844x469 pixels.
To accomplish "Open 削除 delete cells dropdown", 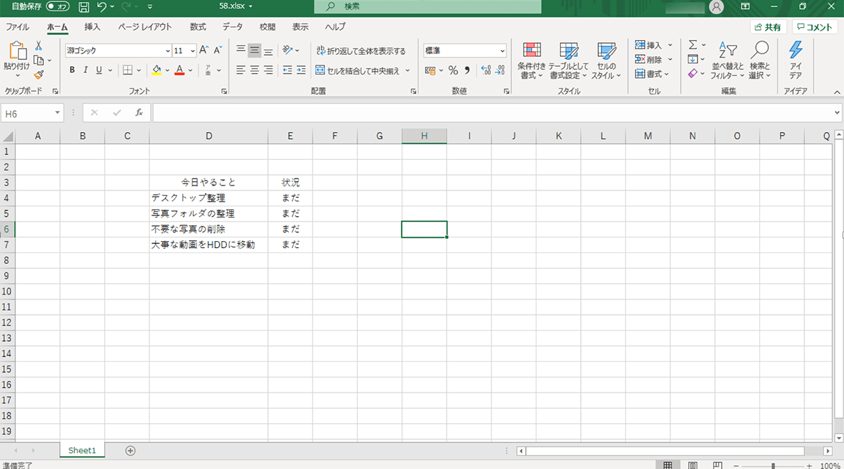I will tap(654, 60).
